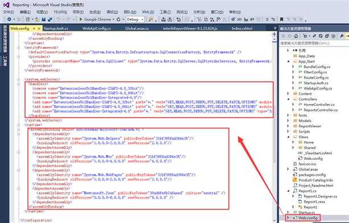Select the ReportViewer folder
Image resolution: width=349 pixels, height=223 pixels.
click(x=310, y=126)
